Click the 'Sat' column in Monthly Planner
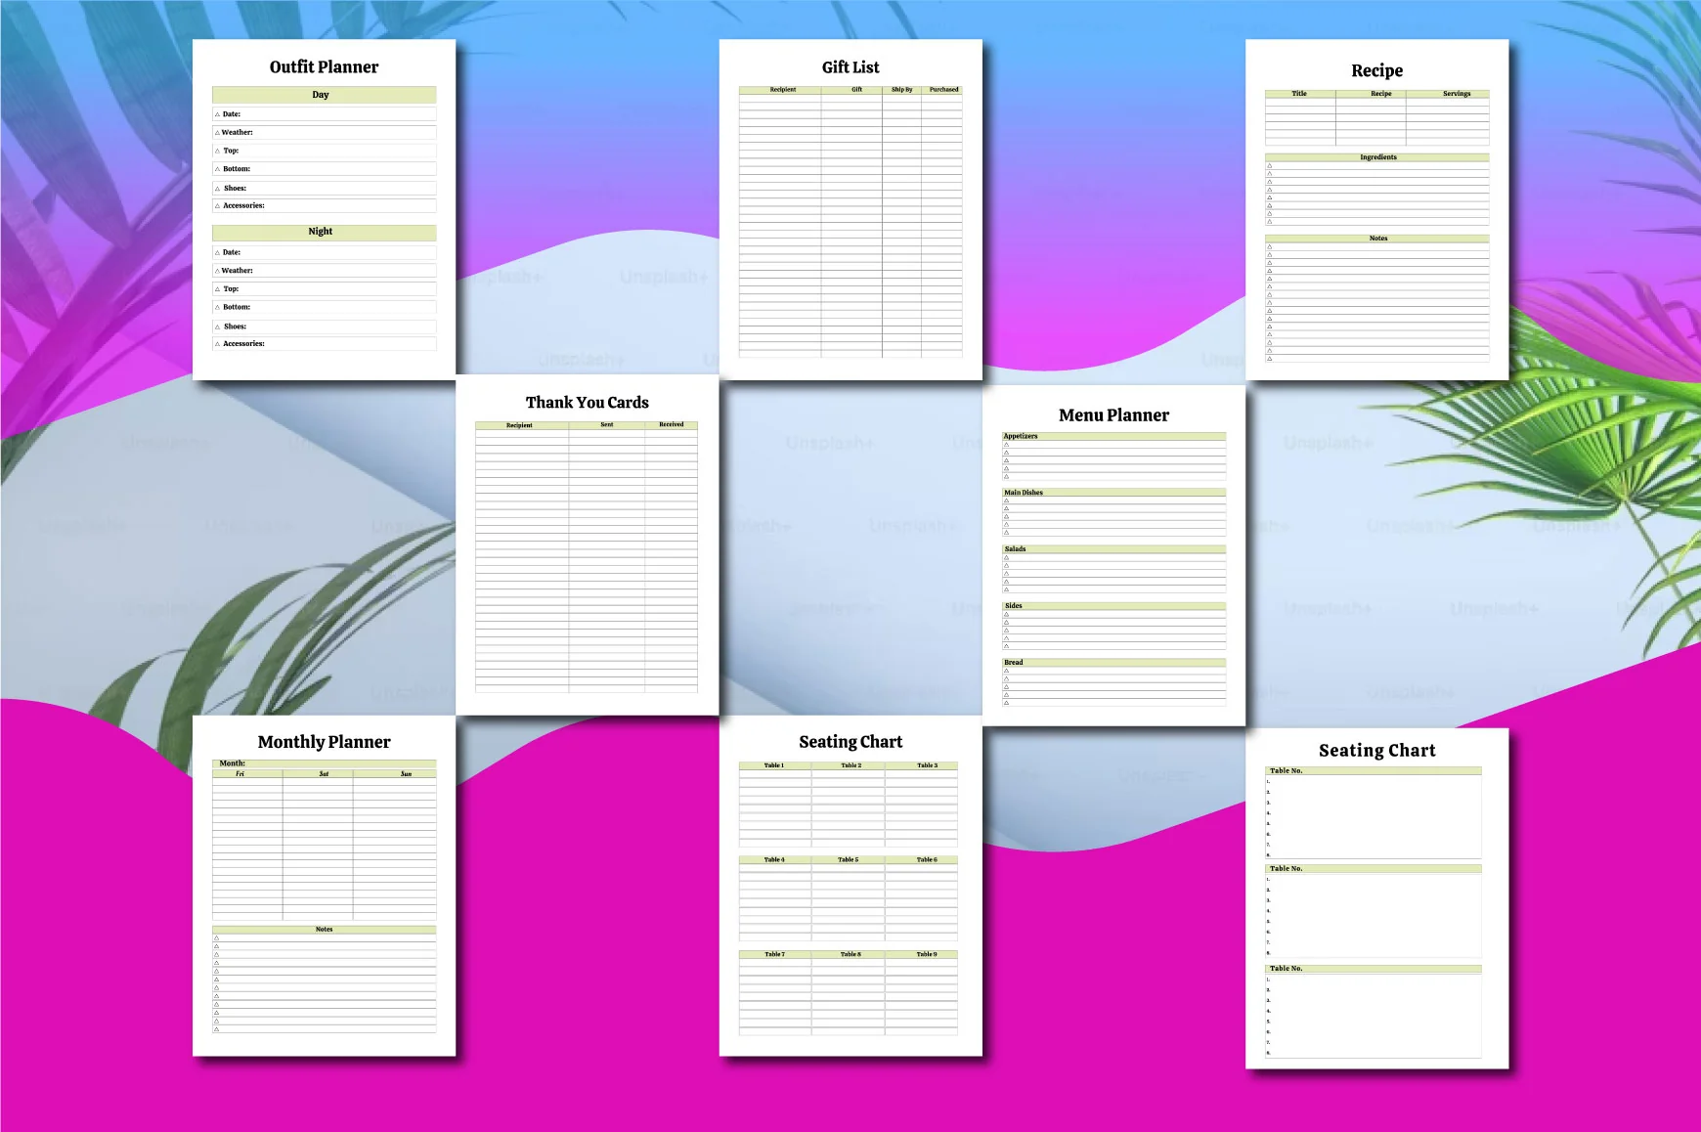 [x=318, y=774]
